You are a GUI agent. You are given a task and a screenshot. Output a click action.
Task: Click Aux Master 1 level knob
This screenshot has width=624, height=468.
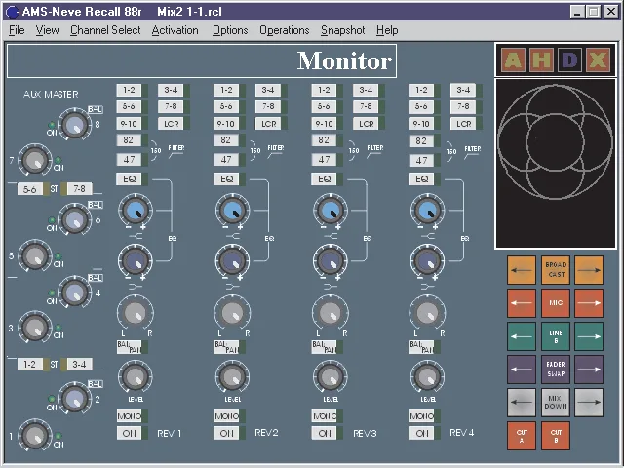[x=35, y=435]
